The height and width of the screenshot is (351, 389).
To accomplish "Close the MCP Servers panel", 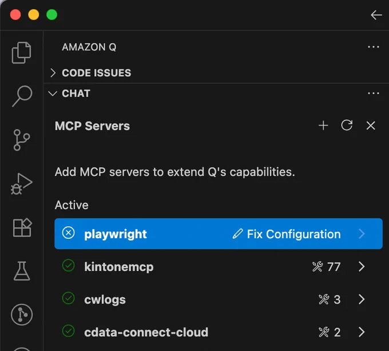I will pyautogui.click(x=371, y=125).
